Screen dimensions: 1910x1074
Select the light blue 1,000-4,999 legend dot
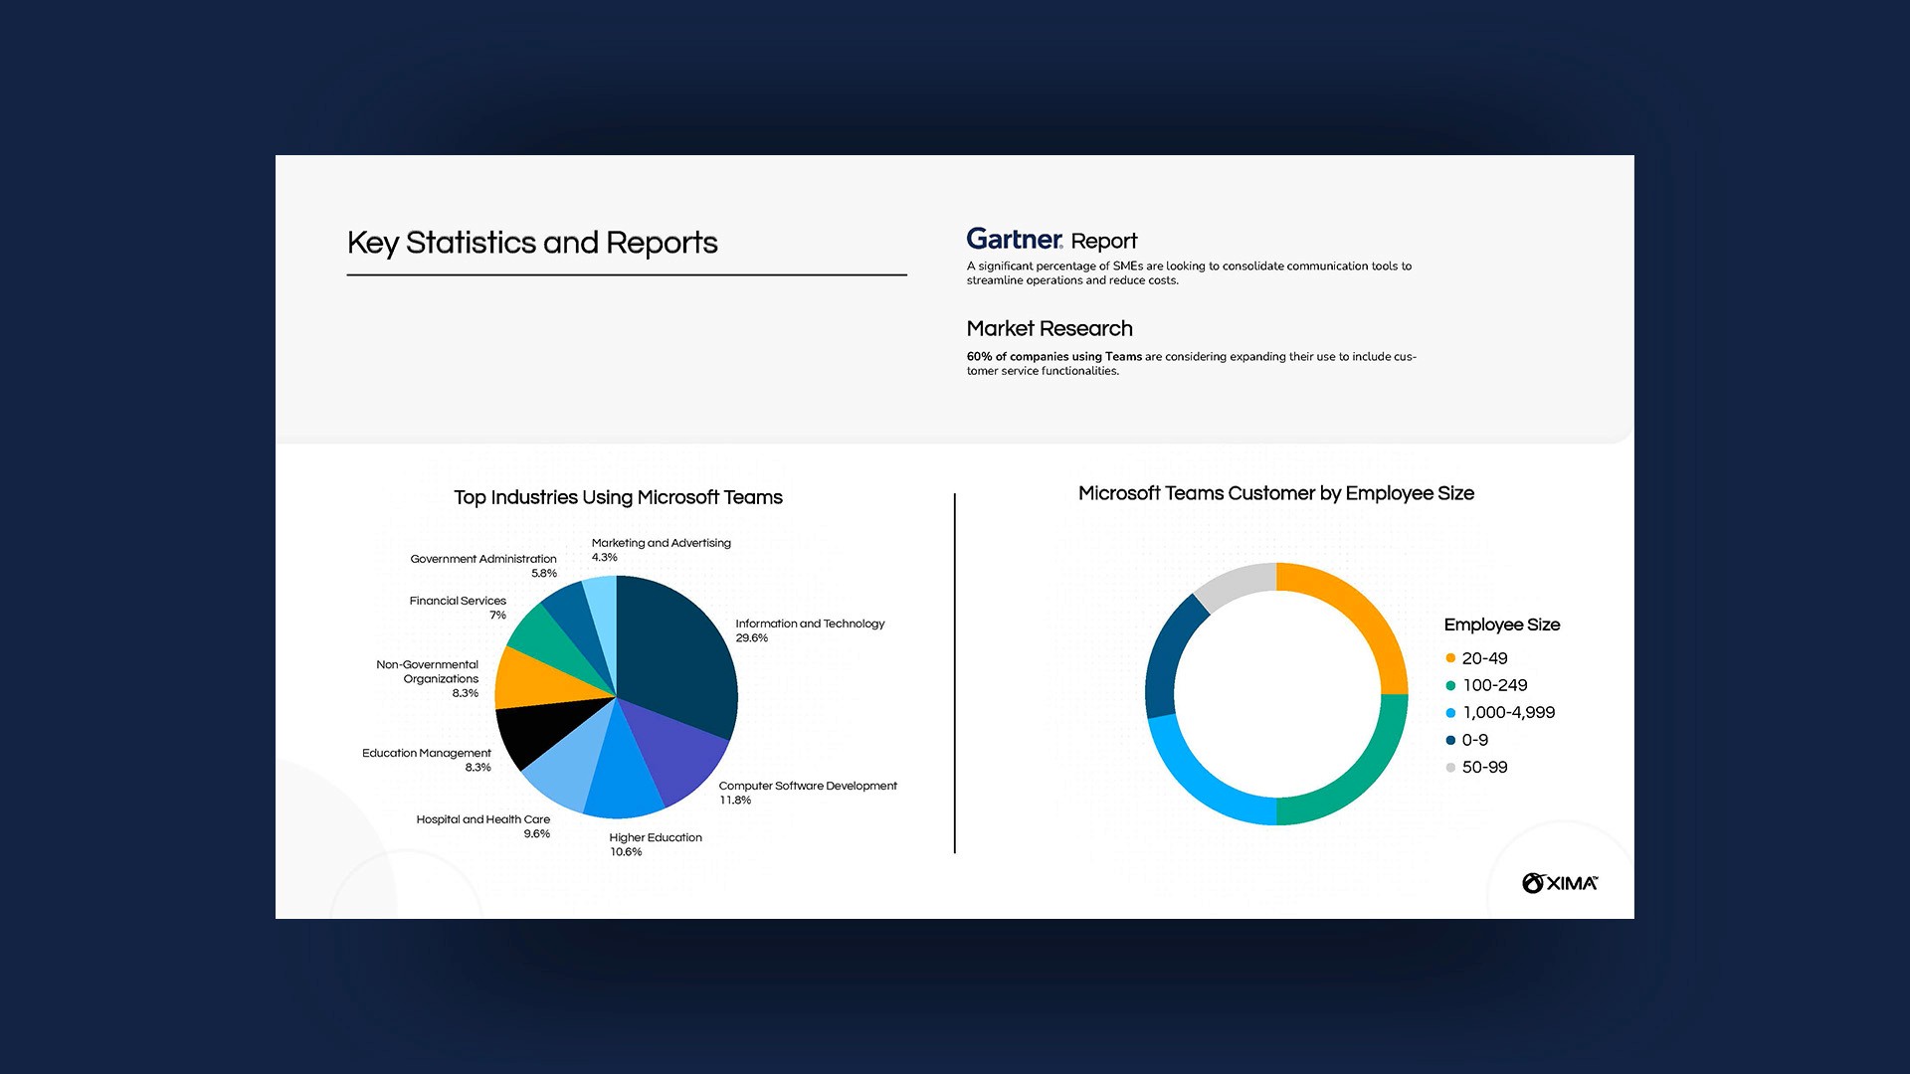[1450, 713]
